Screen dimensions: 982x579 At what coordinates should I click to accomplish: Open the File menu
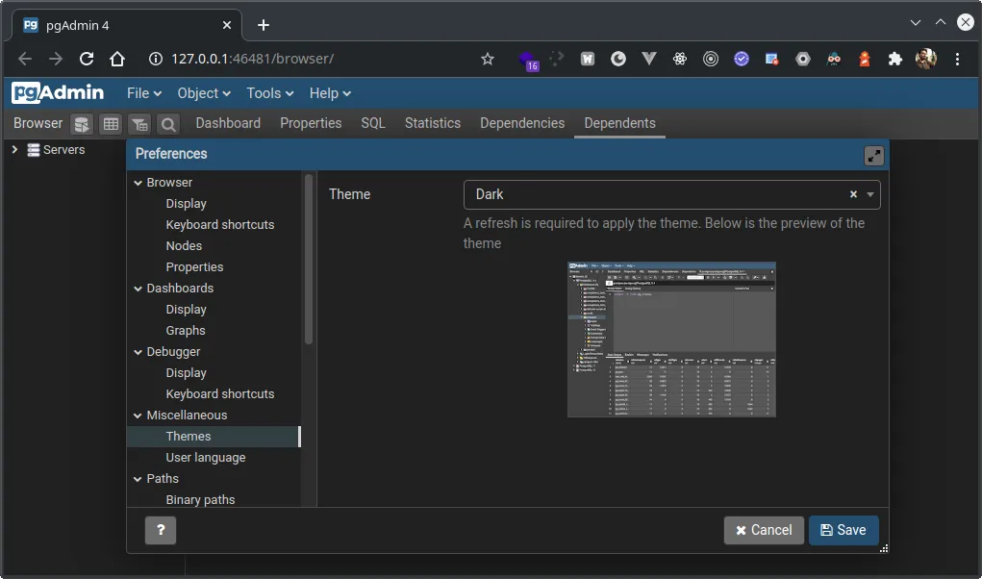click(x=144, y=93)
